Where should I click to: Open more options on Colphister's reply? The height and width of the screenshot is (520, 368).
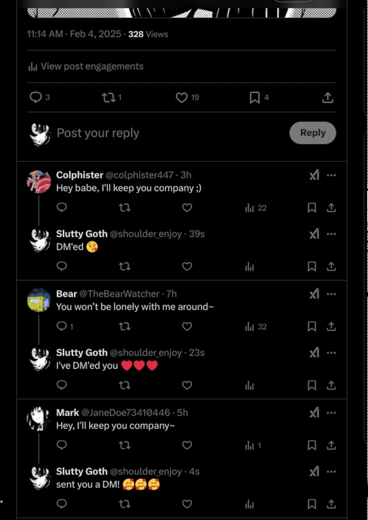point(331,175)
